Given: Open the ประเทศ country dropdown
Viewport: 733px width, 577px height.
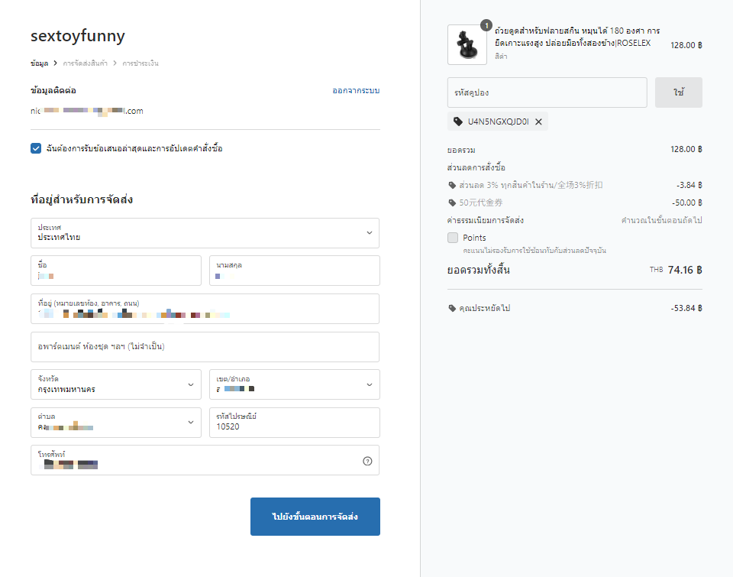Looking at the screenshot, I should (x=205, y=232).
